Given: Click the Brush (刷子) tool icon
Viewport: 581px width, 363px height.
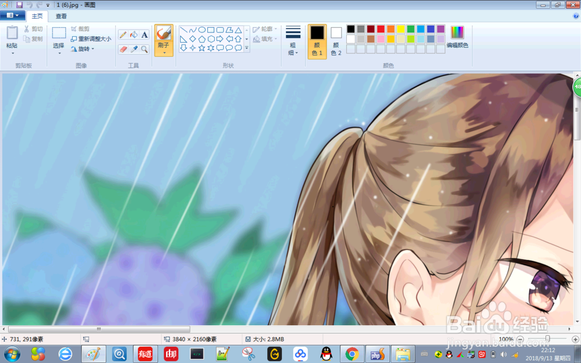Looking at the screenshot, I should click(x=164, y=33).
